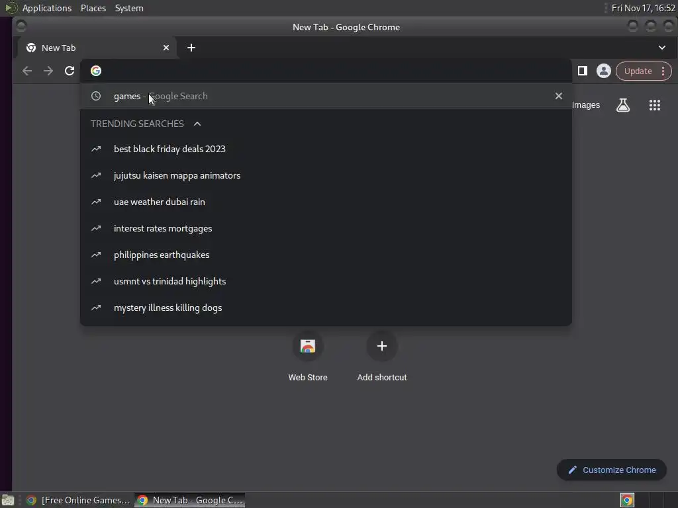Click trending icon beside mystery illness
The height and width of the screenshot is (508, 678).
click(x=96, y=308)
